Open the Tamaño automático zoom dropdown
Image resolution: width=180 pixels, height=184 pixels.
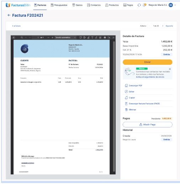65,37
